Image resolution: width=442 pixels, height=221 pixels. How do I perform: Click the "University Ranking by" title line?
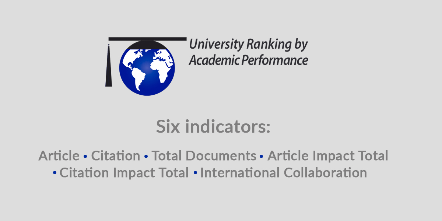point(248,45)
